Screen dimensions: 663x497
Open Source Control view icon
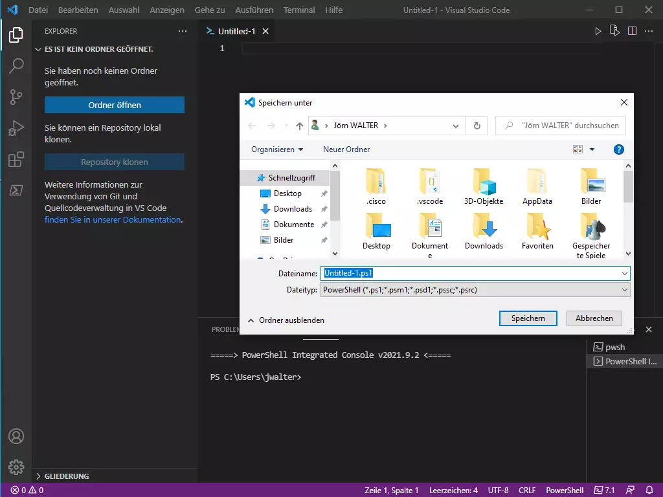(x=16, y=97)
